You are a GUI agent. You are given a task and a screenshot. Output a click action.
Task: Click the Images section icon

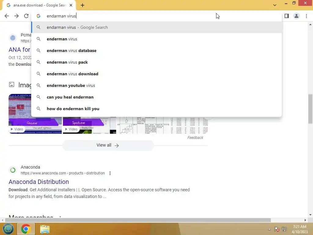[x=12, y=84]
